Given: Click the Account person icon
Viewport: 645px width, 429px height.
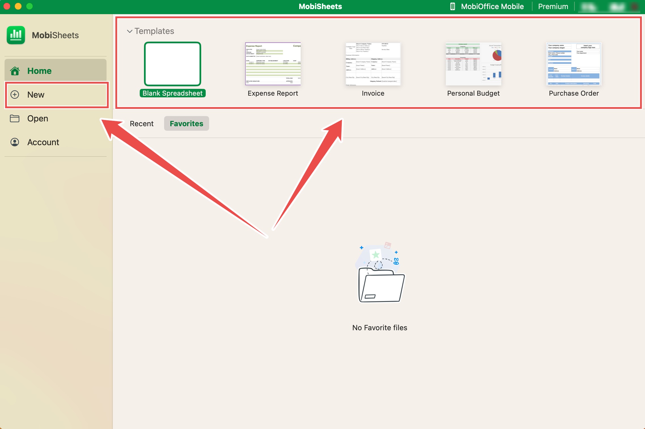Looking at the screenshot, I should (15, 142).
